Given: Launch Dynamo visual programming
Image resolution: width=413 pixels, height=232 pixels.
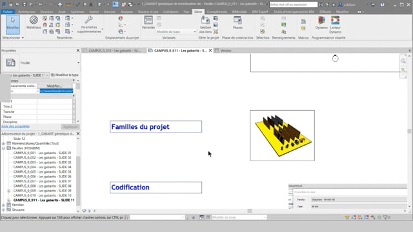Looking at the screenshot, I should tap(321, 23).
